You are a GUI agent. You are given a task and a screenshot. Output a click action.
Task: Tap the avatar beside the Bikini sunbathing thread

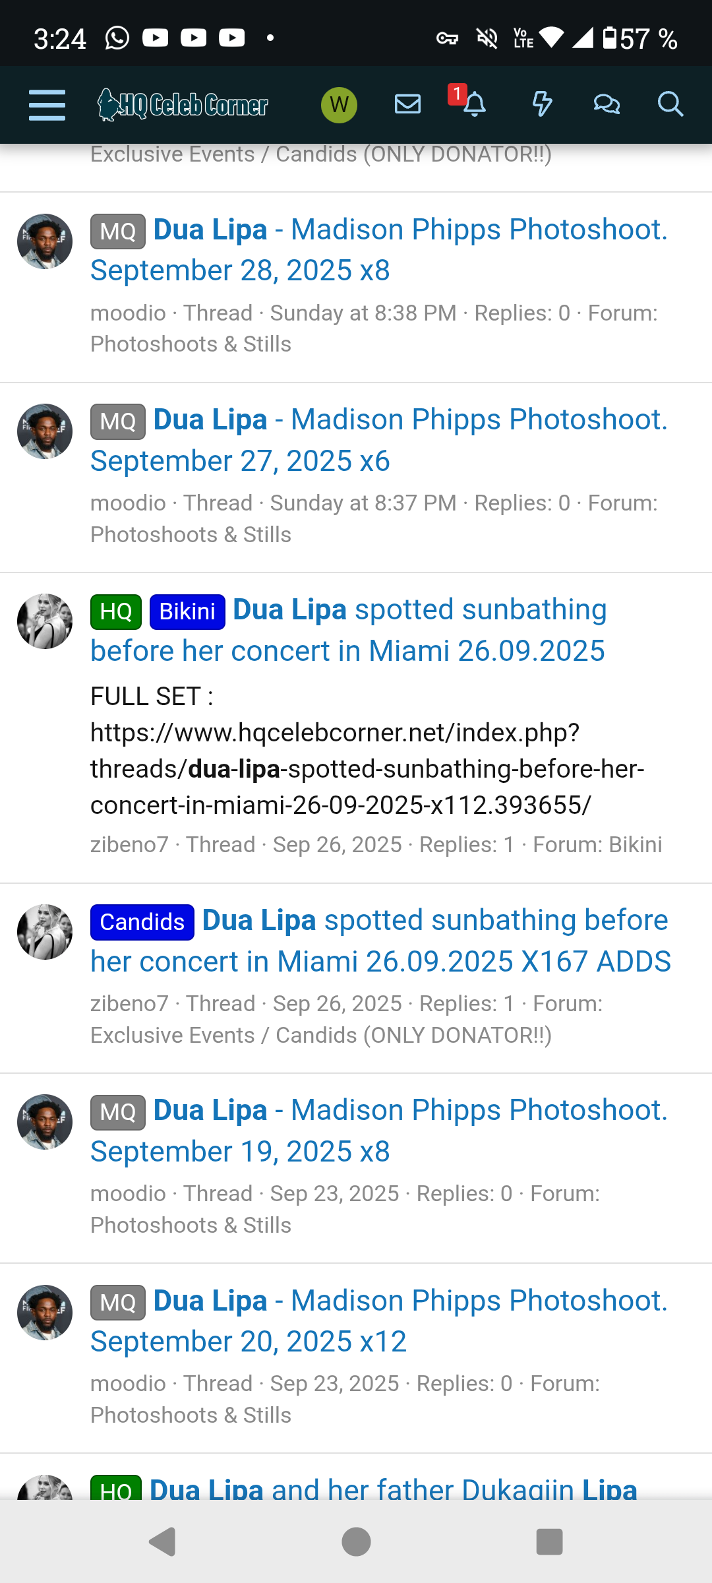click(x=45, y=621)
